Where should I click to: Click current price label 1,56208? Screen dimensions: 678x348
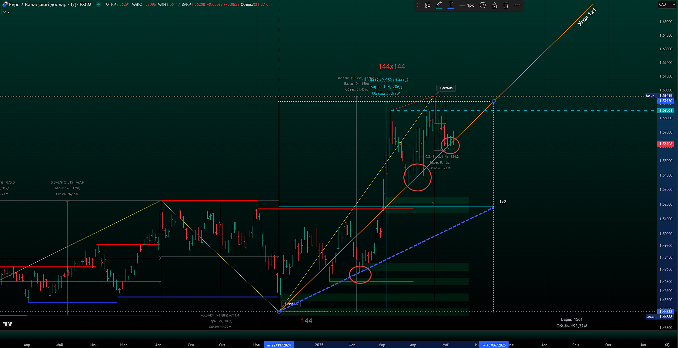666,144
